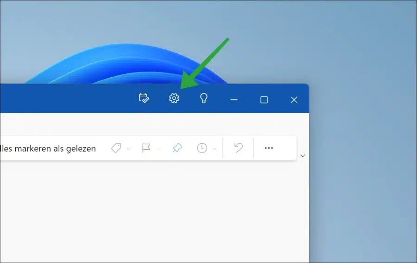Image resolution: width=417 pixels, height=263 pixels.
Task: Expand the snooze clock dropdown arrow
Action: coord(215,149)
